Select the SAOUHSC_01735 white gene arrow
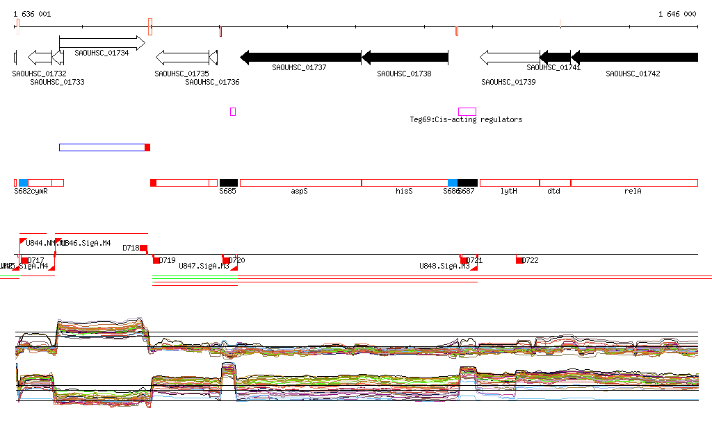The image size is (712, 424). pyautogui.click(x=182, y=58)
